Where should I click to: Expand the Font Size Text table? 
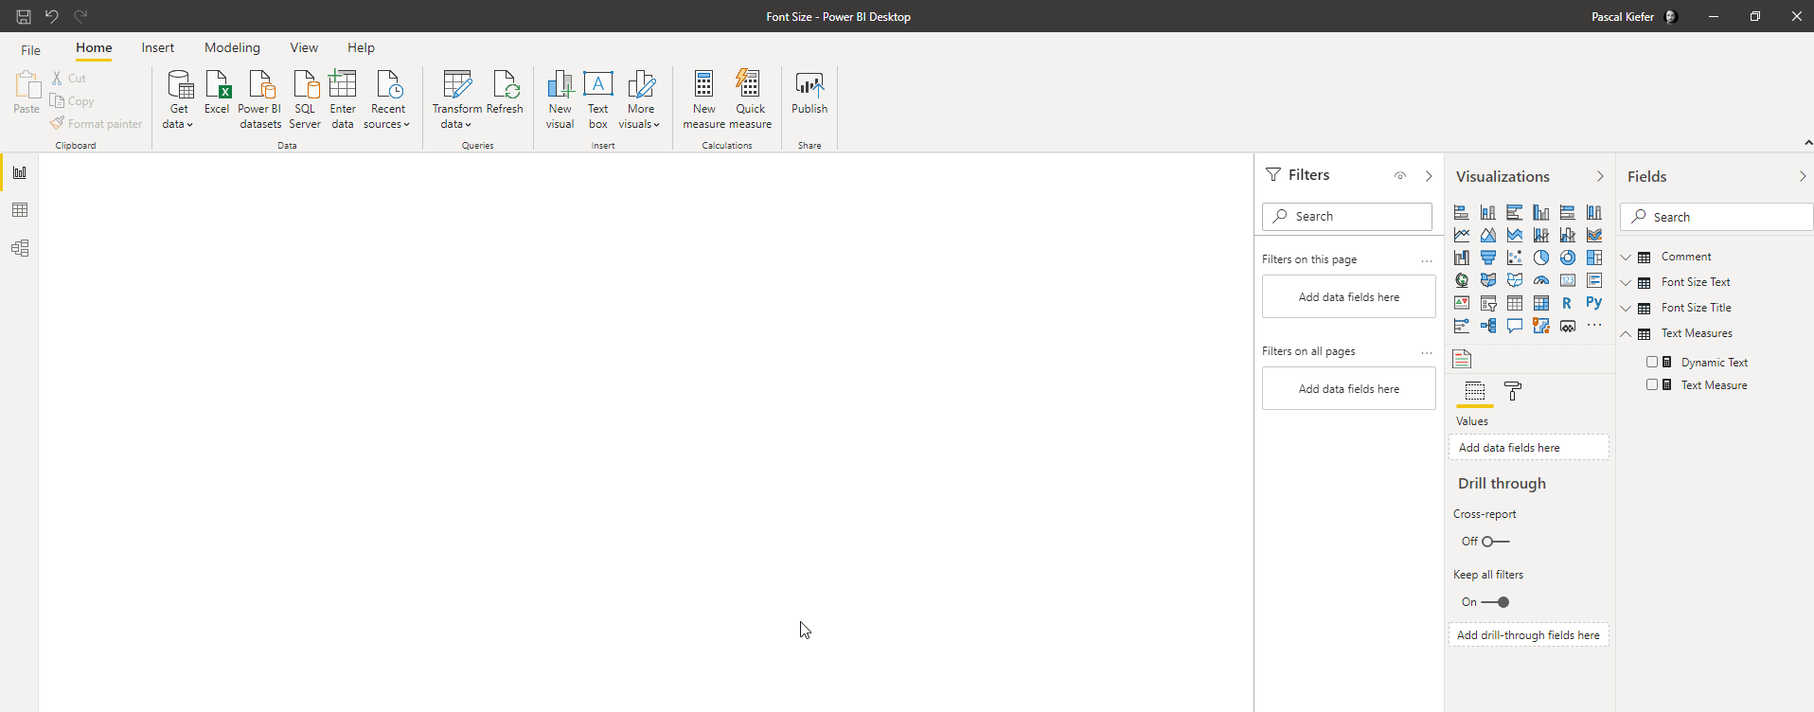[x=1626, y=282]
